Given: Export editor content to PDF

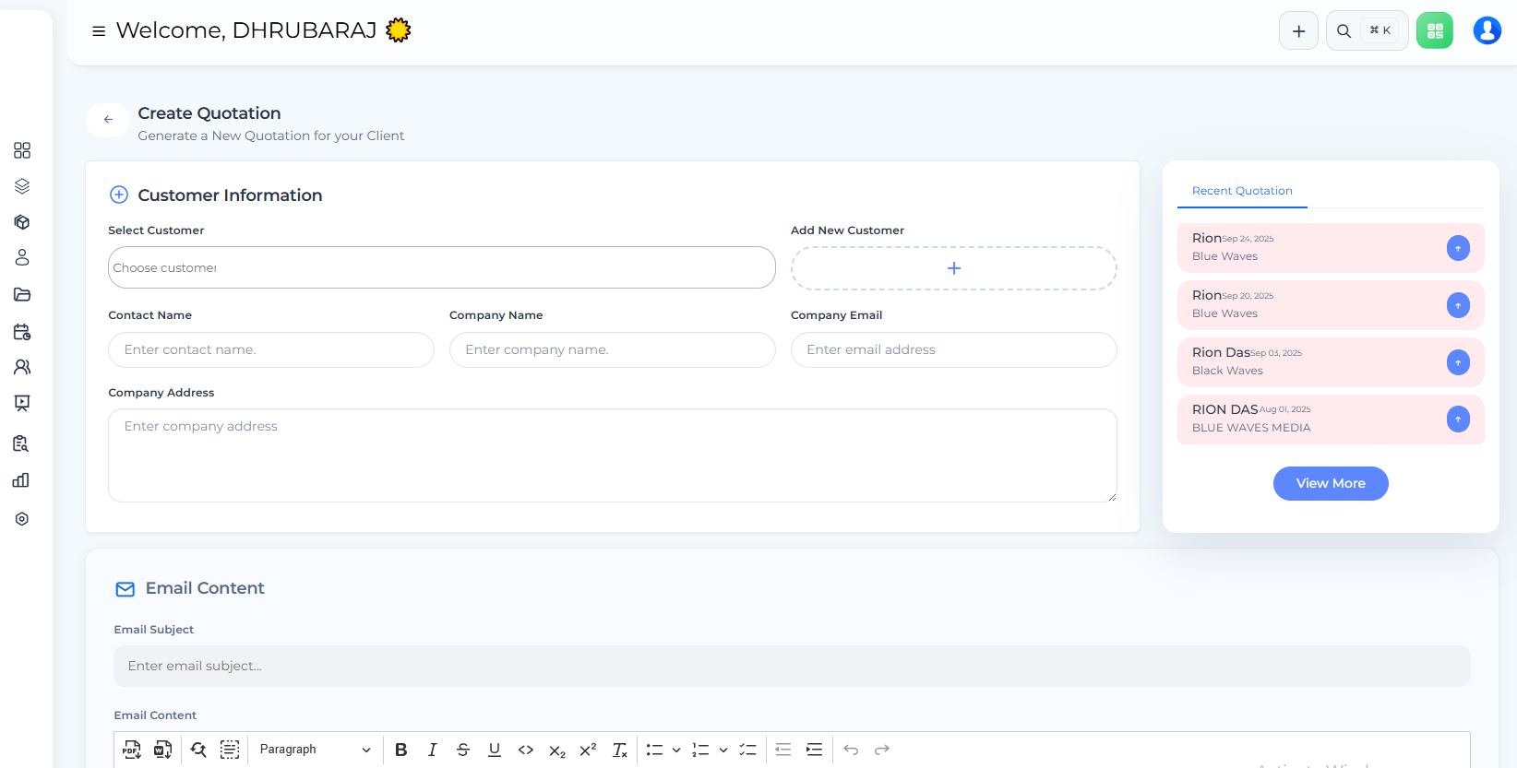Looking at the screenshot, I should (x=132, y=750).
